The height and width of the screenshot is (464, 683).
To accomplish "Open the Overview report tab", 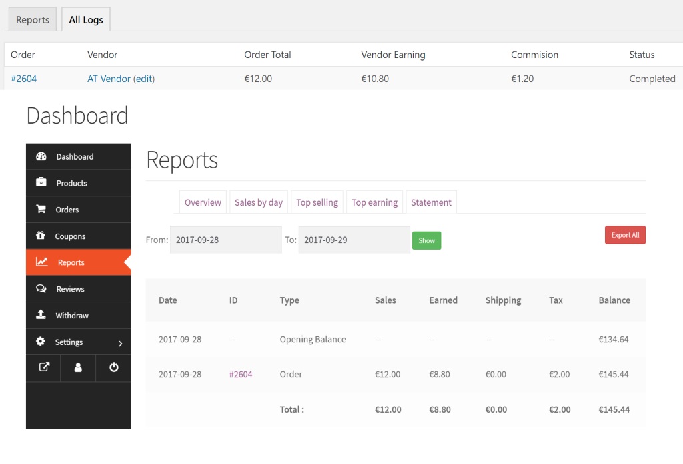I will coord(203,202).
